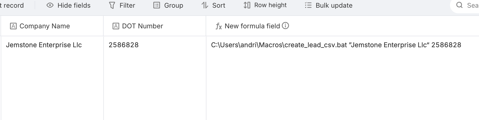Click the Group list icon
Screen dimensions: 479x120
coord(157,5)
